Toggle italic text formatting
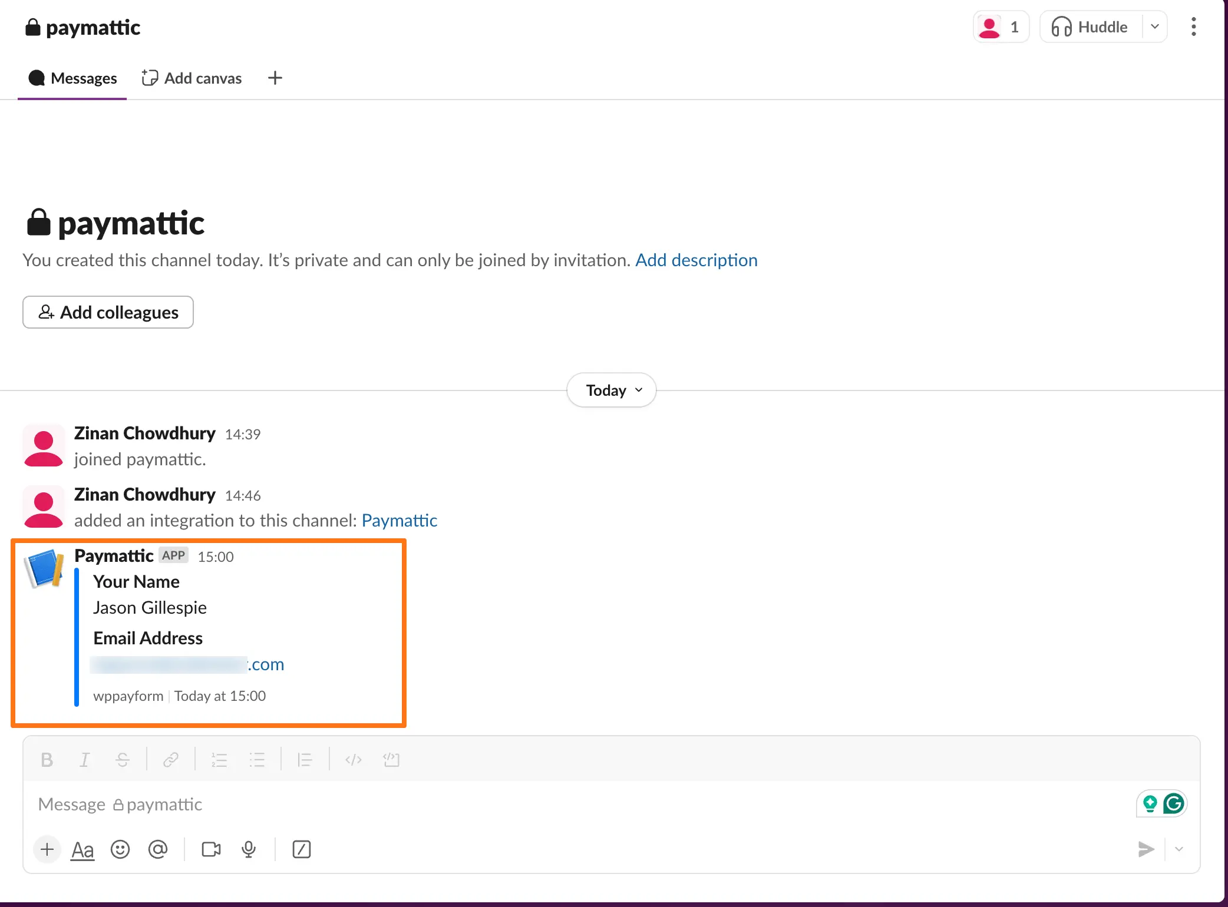Viewport: 1228px width, 907px height. (84, 760)
